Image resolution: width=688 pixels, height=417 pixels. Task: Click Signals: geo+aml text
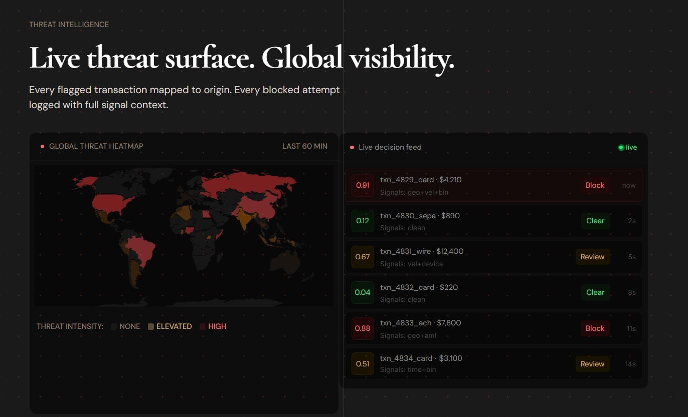[x=408, y=335]
